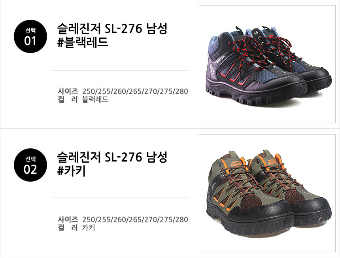Click the 사이즈 label in option 01
The height and width of the screenshot is (258, 340).
click(x=68, y=91)
